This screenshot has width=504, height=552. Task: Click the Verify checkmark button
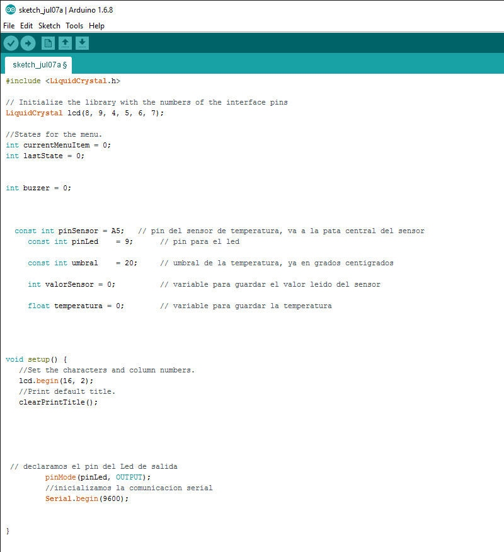click(11, 43)
